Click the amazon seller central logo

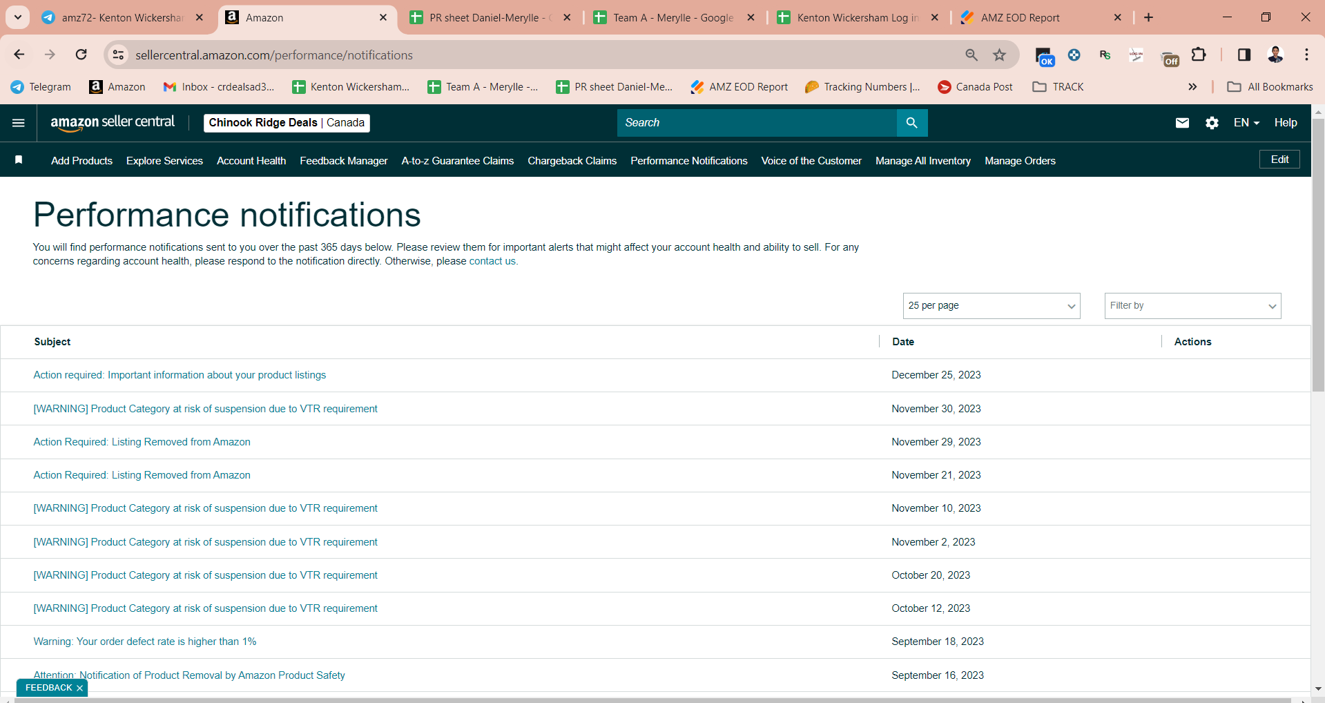[x=113, y=123]
